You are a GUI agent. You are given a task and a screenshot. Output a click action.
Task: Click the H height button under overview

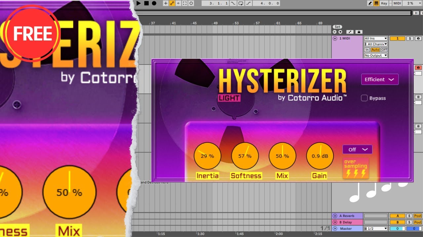click(x=416, y=13)
